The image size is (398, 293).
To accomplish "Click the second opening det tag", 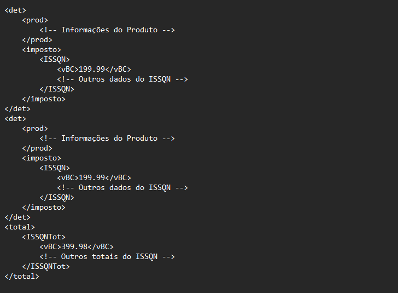I will (x=15, y=118).
